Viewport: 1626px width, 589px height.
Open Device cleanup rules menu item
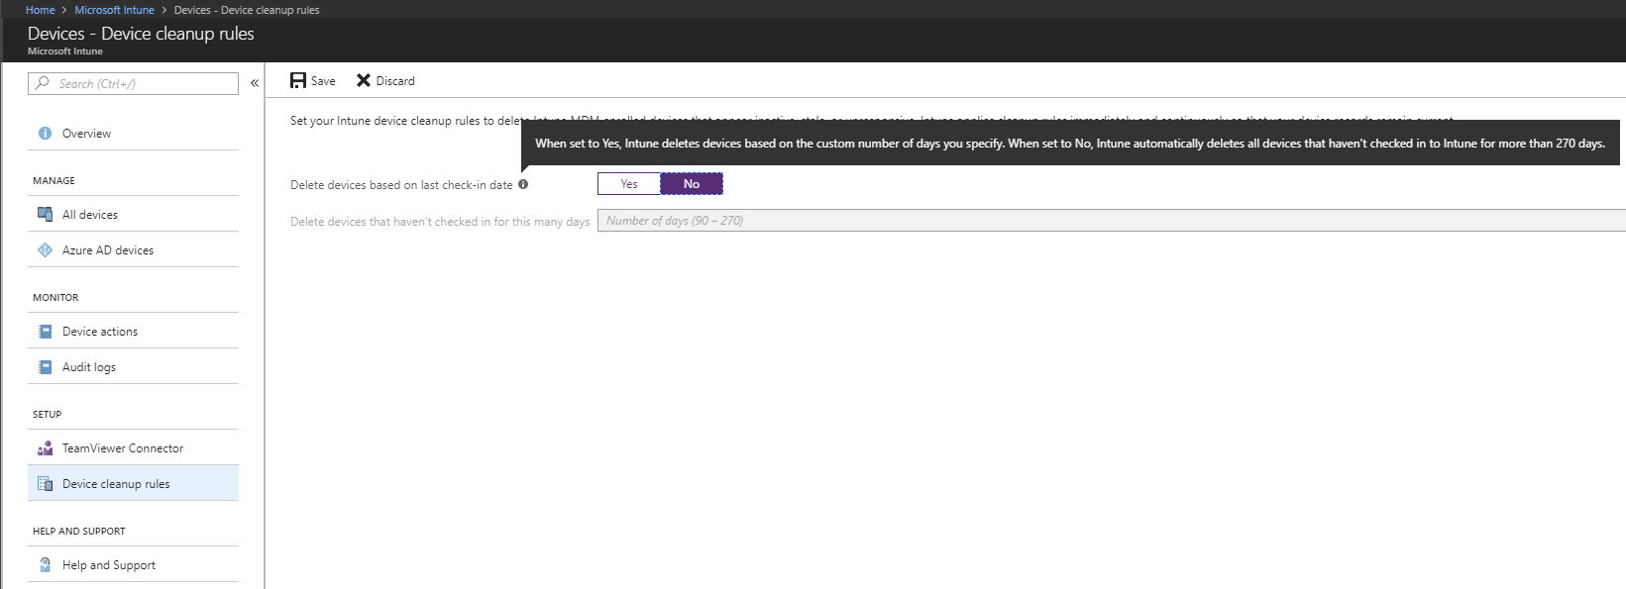[x=116, y=484]
